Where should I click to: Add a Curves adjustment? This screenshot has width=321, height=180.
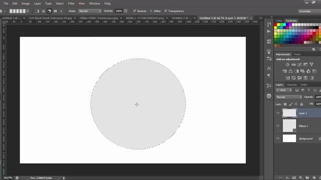299,64
